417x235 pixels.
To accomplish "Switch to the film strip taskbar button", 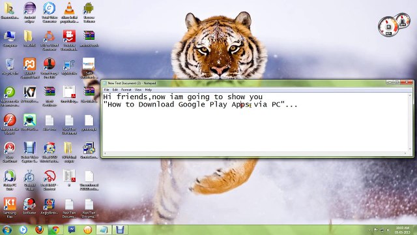I will point(120,230).
